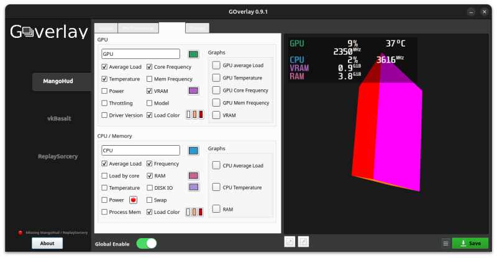Click the red CPU Power indicator icon
The image size is (497, 258).
coord(133,200)
